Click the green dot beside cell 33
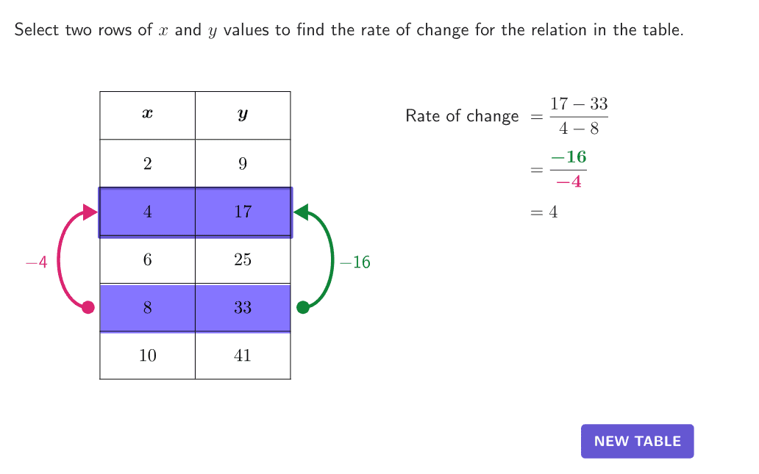The image size is (759, 474). (302, 307)
